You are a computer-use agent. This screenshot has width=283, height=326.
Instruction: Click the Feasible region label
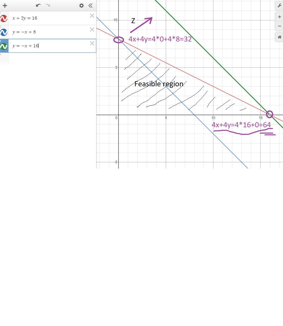[x=159, y=84]
